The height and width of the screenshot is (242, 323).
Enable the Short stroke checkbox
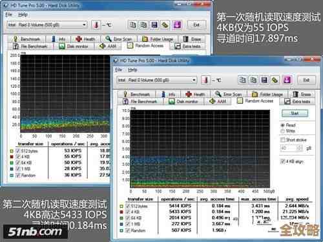tap(283, 140)
